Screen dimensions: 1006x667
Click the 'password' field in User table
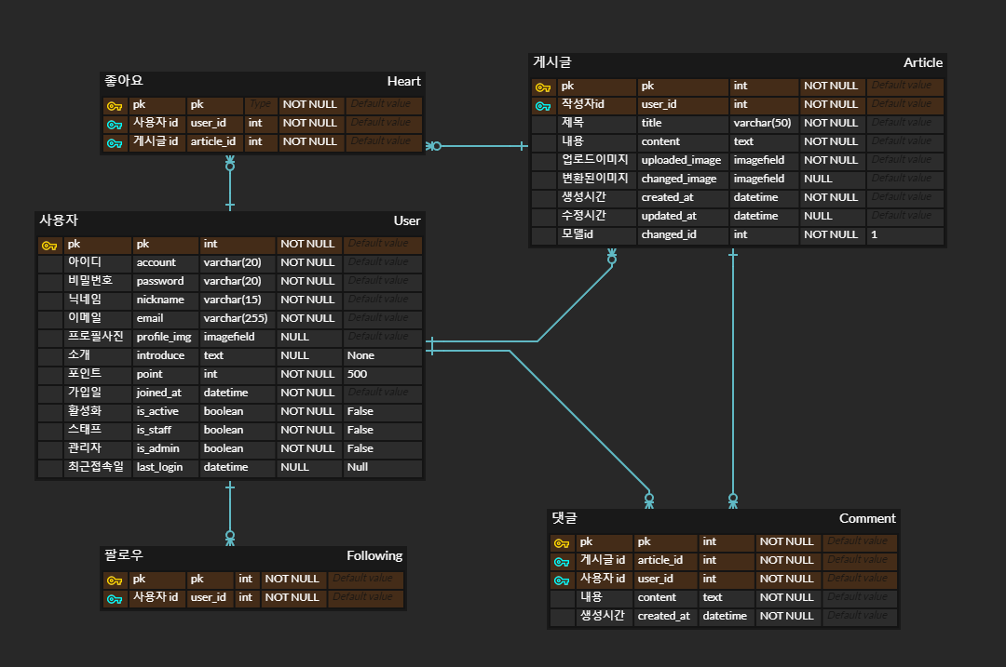166,281
